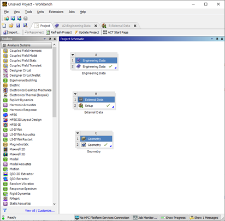Close the A2:Engineering Data tab
Image resolution: width=225 pixels, height=221 pixels.
96,26
